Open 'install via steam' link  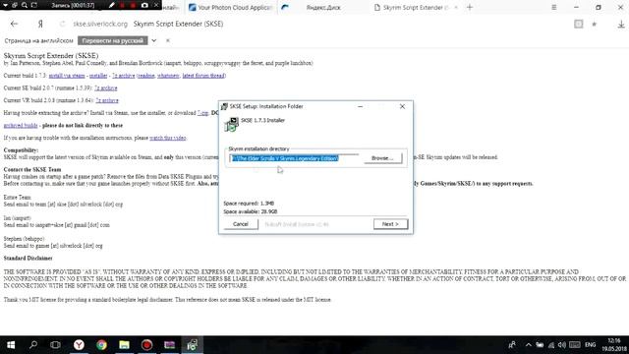pos(67,76)
